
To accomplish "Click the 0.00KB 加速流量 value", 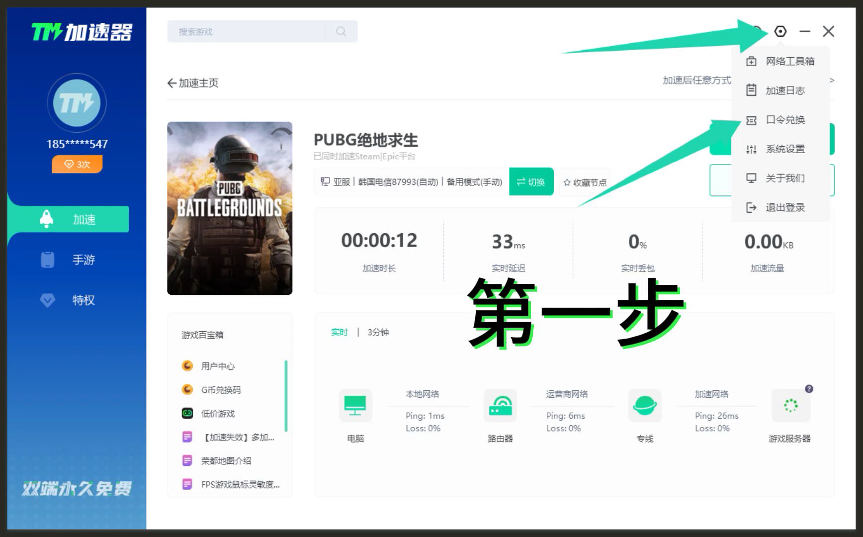I will [769, 242].
